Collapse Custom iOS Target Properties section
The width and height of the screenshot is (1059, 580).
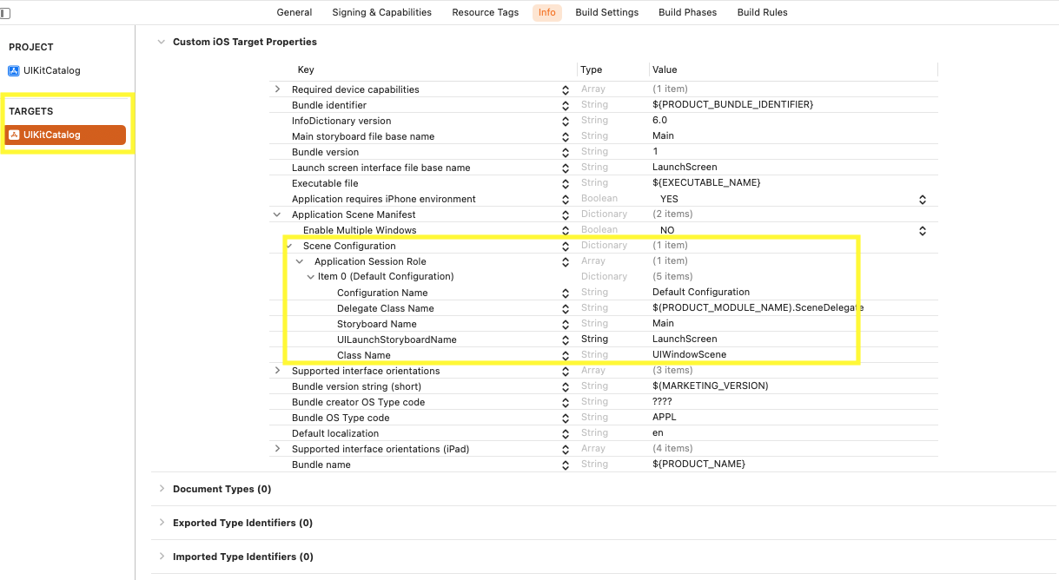pos(161,42)
